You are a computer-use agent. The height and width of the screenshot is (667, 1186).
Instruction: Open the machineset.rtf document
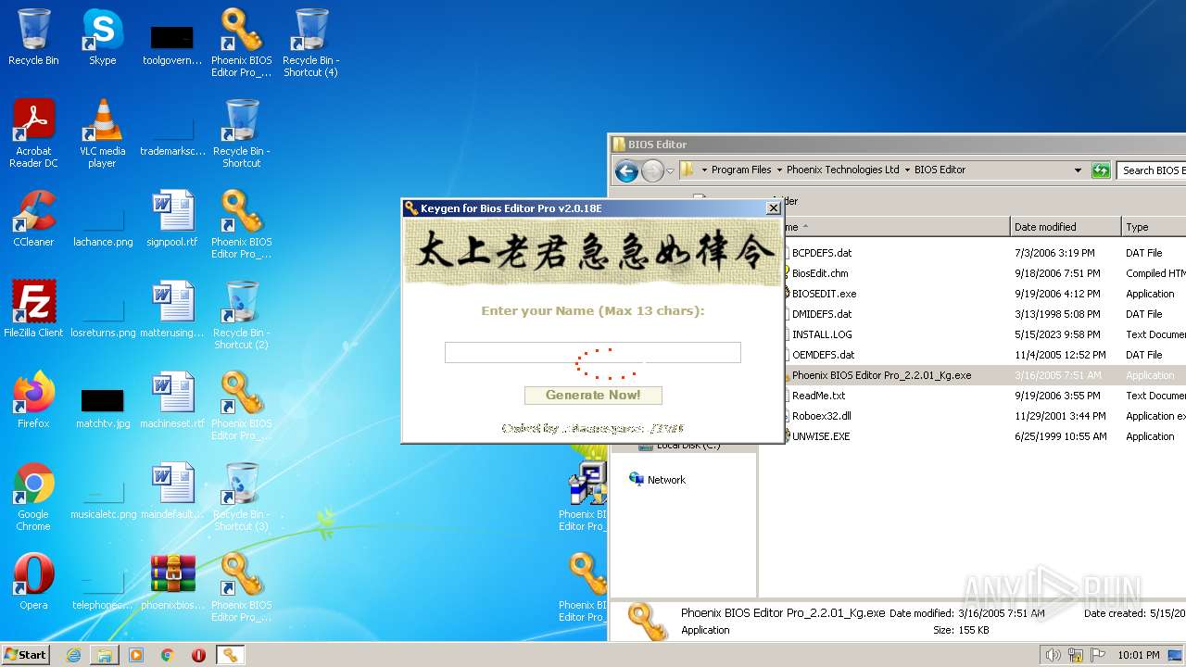pyautogui.click(x=172, y=400)
